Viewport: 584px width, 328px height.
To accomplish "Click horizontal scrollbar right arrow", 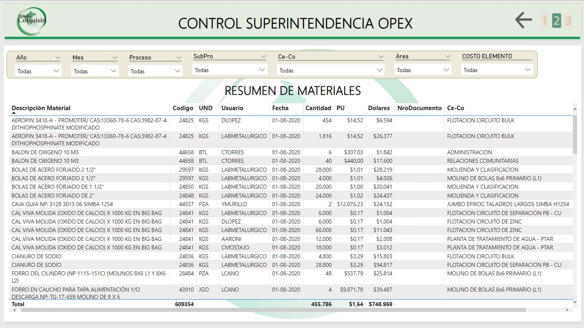I will 567,310.
